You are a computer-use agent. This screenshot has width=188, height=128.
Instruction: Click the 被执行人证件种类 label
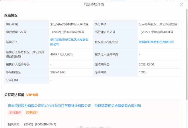click(106, 54)
